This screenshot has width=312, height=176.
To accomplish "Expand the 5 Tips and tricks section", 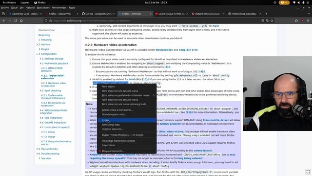I will tap(37, 149).
